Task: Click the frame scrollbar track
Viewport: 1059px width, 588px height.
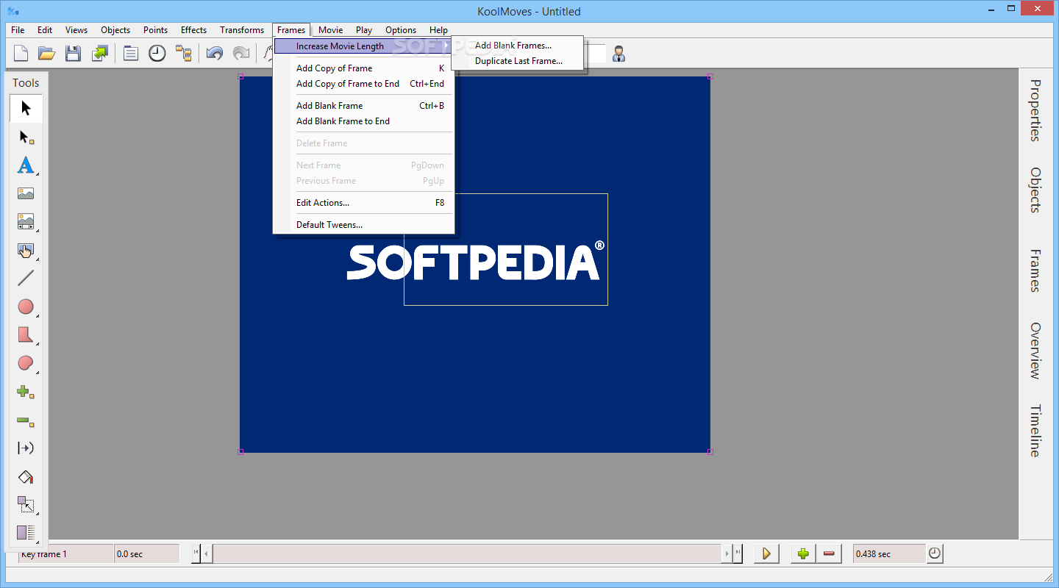Action: pyautogui.click(x=467, y=553)
